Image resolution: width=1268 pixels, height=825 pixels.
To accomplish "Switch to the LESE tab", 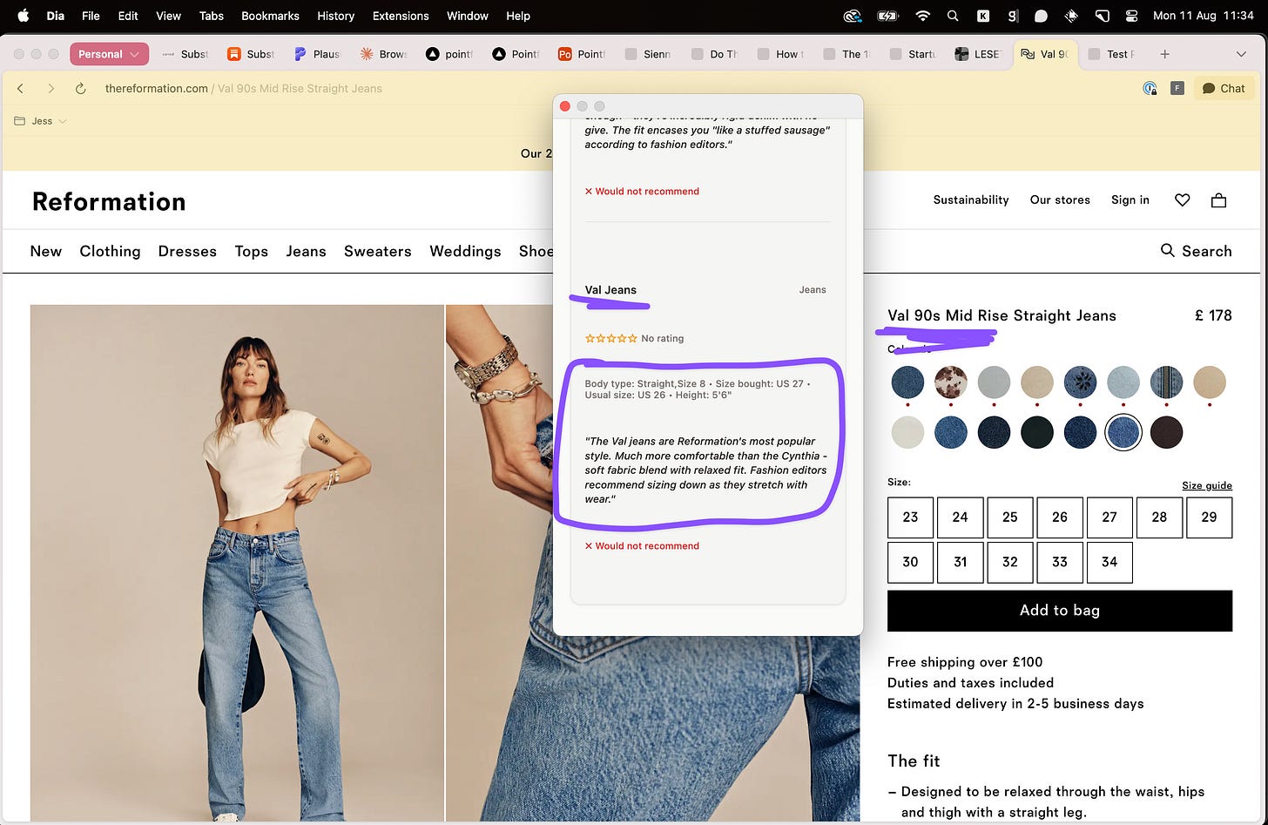I will click(x=979, y=54).
